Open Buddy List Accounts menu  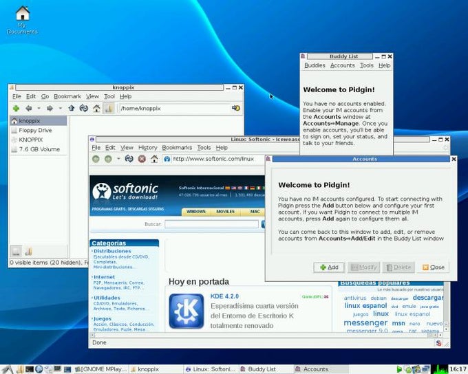tap(342, 65)
